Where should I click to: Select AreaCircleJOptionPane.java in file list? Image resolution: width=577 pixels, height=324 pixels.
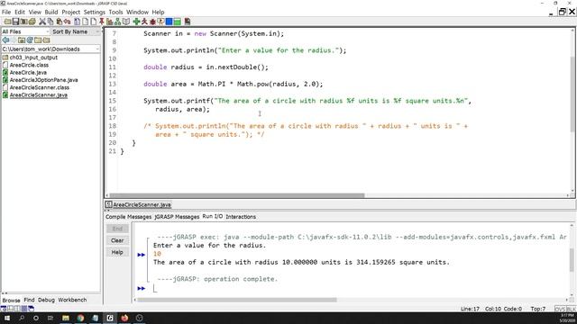point(40,80)
